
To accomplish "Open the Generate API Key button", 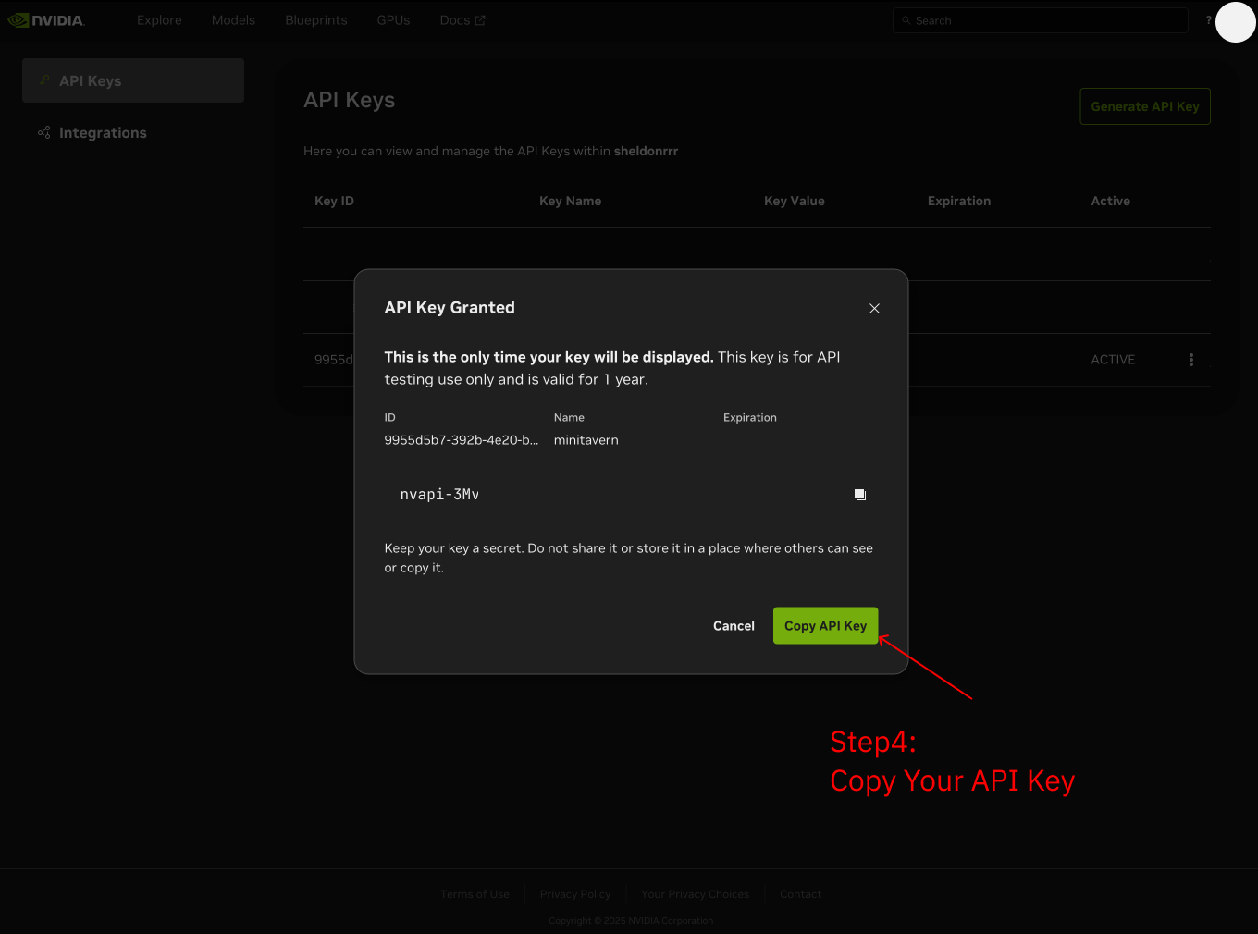I will [1144, 105].
